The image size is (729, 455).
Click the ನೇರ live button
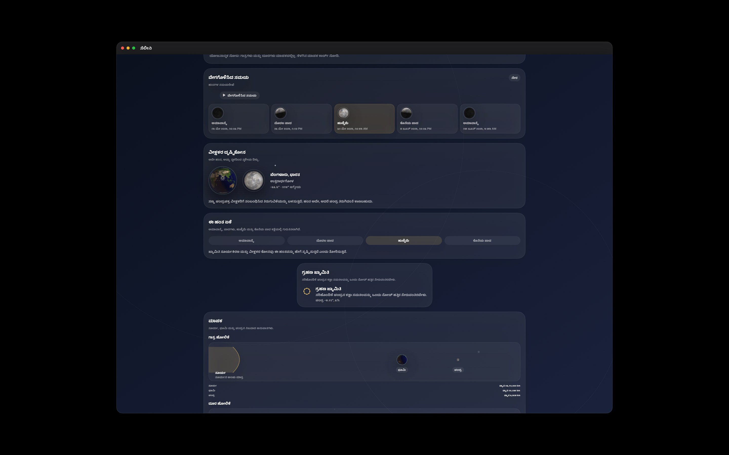coord(514,78)
